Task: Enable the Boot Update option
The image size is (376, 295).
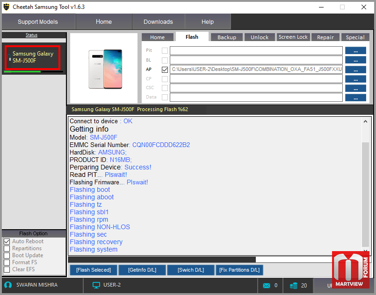Action: [7, 255]
